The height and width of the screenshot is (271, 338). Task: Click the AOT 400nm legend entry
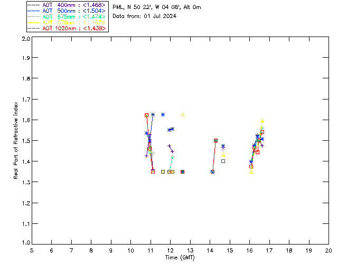67,5
